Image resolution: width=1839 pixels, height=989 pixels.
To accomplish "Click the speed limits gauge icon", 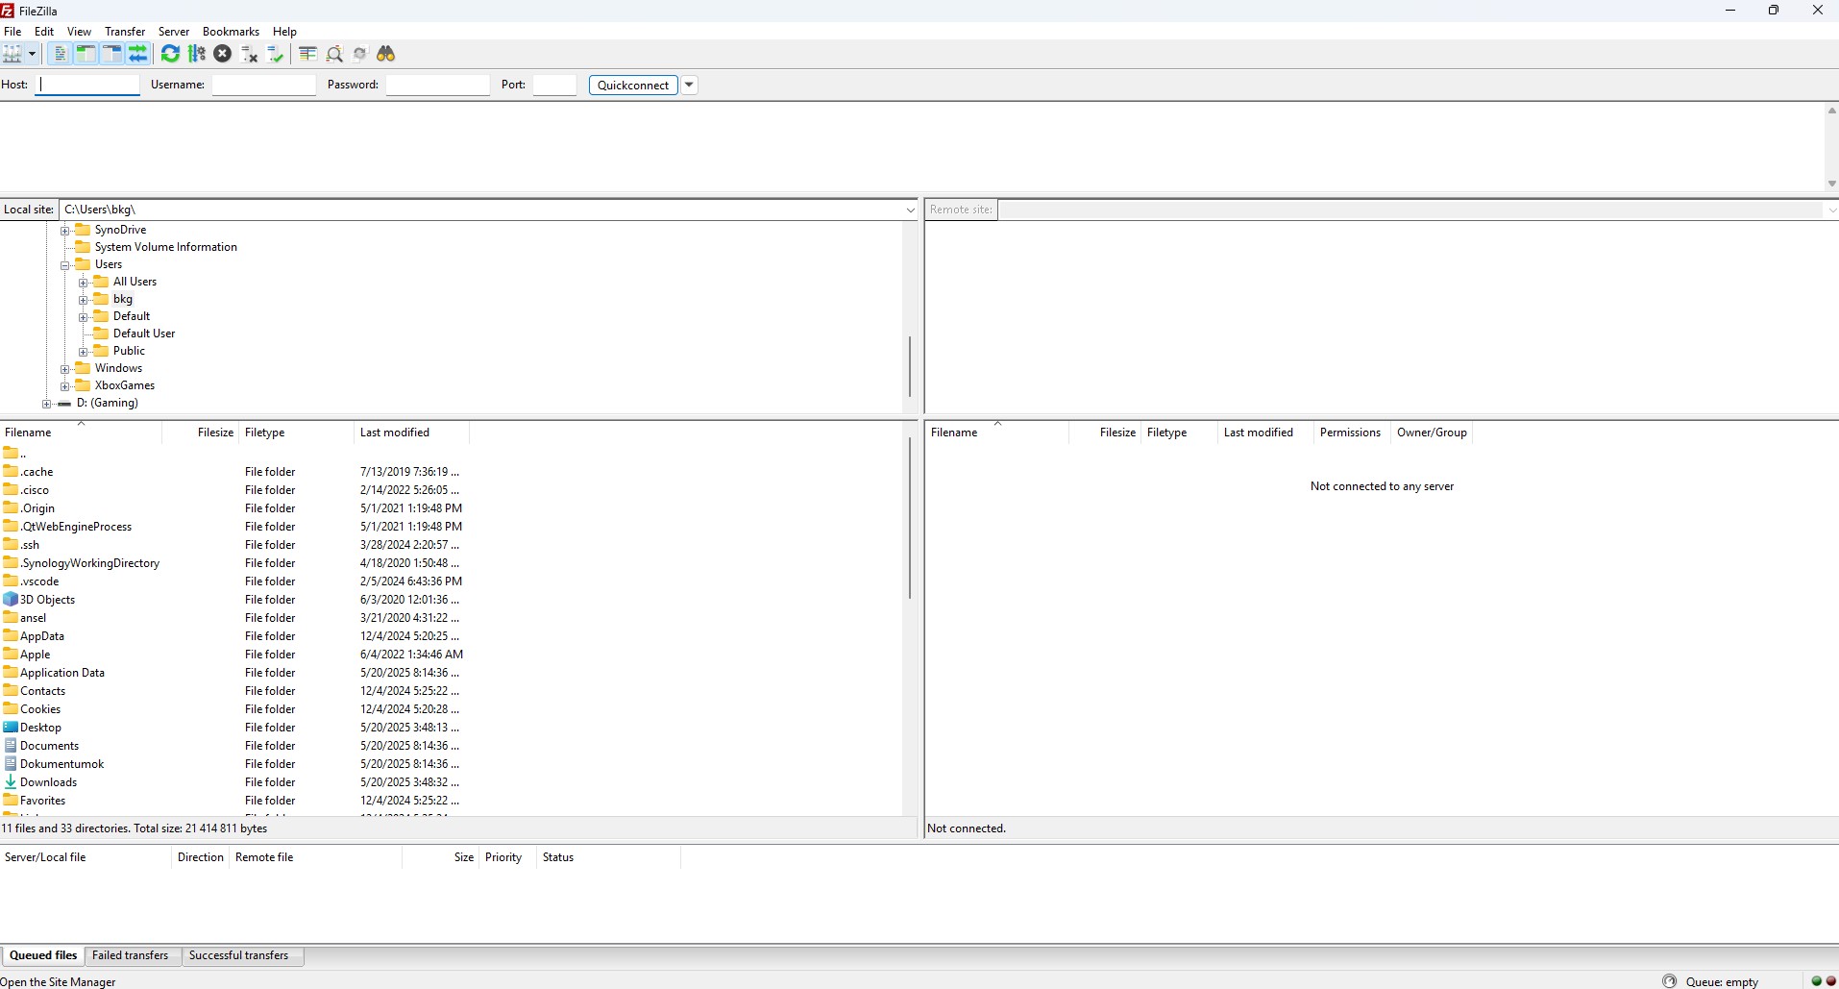I will click(1670, 981).
